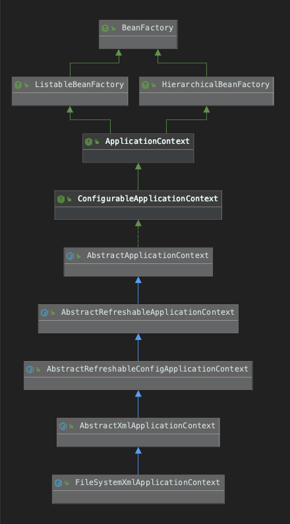290x524 pixels.
Task: Click the HierarchicalBeanFactory interface type icon
Action: [145, 85]
